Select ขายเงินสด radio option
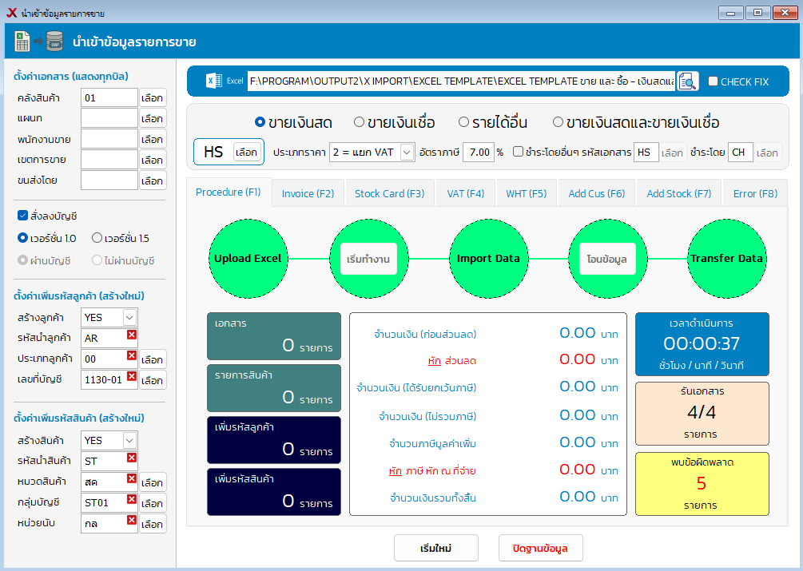The height and width of the screenshot is (571, 803). click(260, 121)
